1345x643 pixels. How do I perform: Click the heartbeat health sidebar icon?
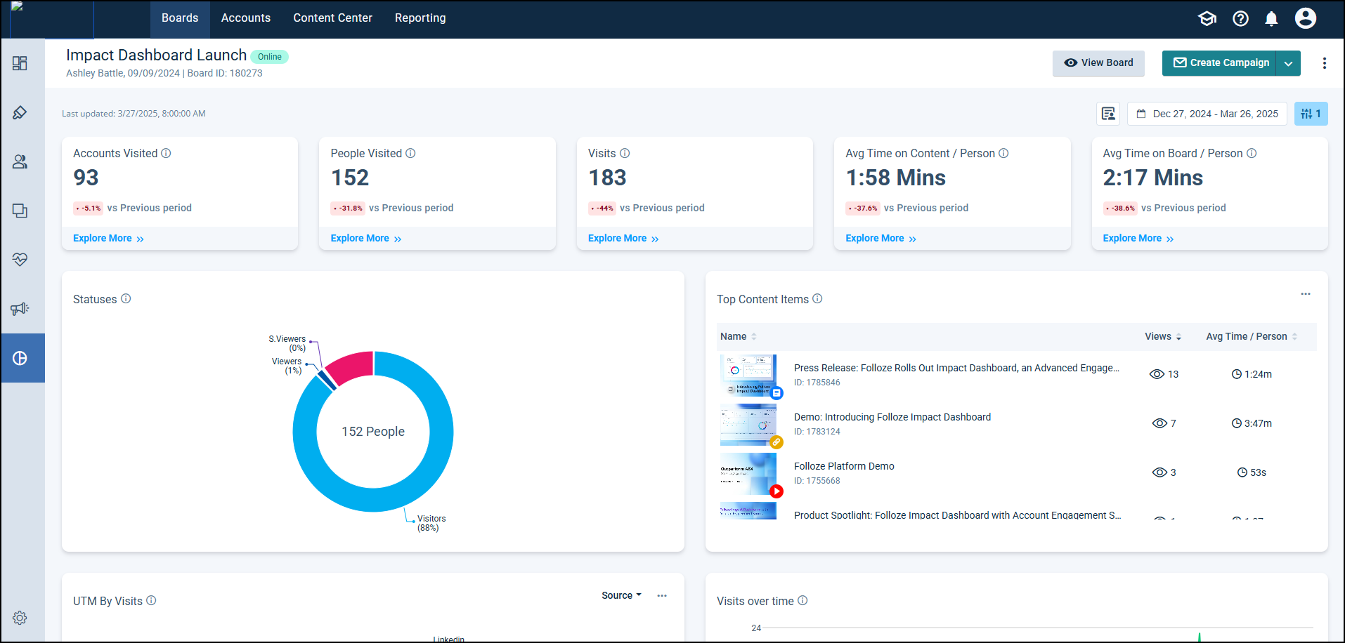[20, 260]
